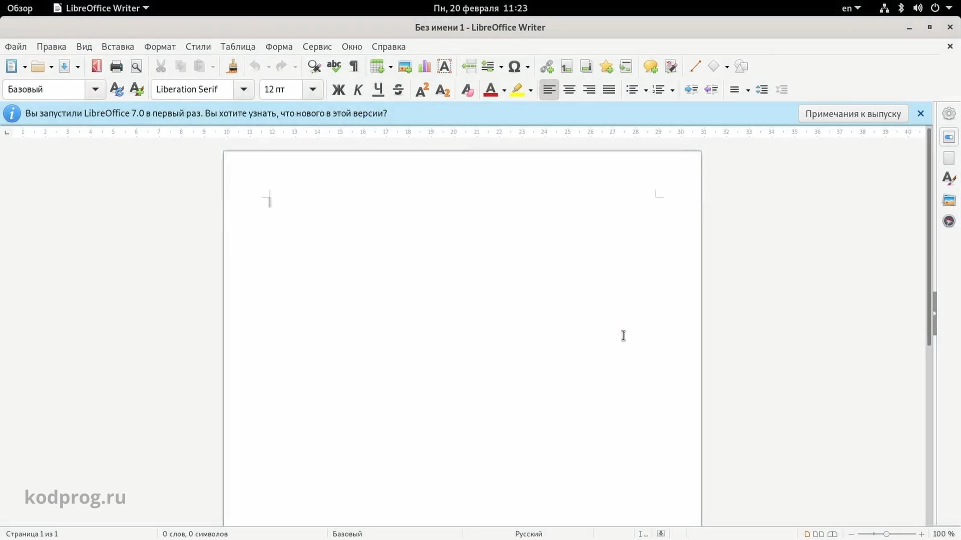Open the Сервис menu

(317, 46)
